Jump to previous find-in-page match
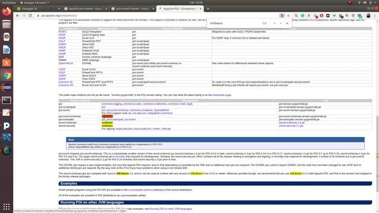This screenshot has height=213, width=379. [x=275, y=23]
